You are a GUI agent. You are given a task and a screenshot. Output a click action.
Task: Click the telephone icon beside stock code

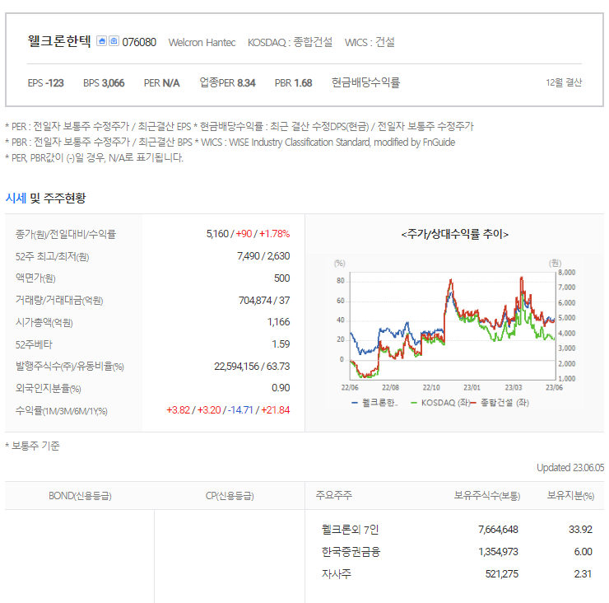114,41
